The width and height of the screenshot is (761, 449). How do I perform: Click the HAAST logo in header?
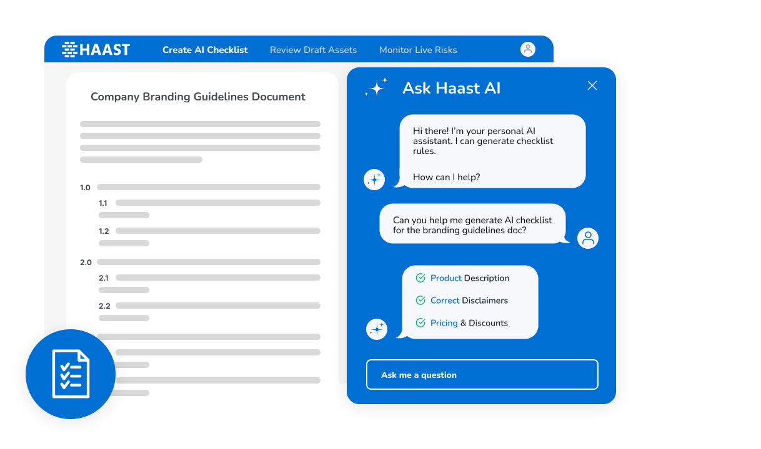[x=96, y=50]
